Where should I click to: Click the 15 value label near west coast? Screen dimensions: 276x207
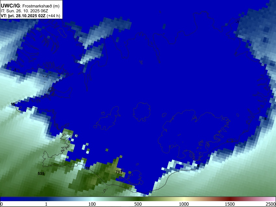(13, 104)
